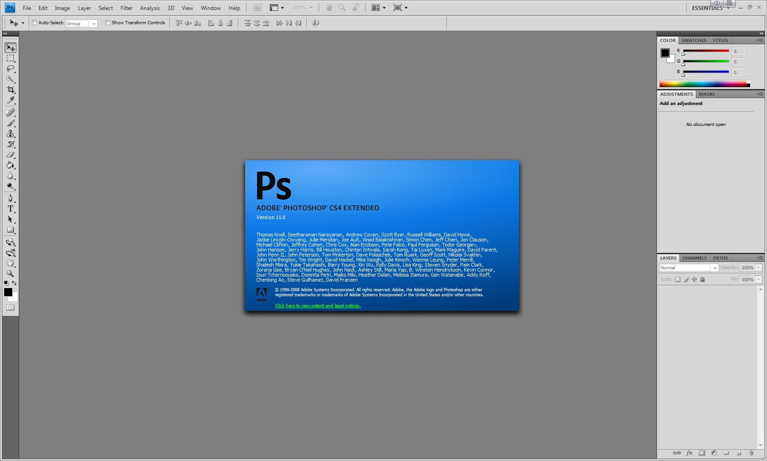Image resolution: width=767 pixels, height=461 pixels.
Task: Switch to the Swatches tab
Action: (x=693, y=40)
